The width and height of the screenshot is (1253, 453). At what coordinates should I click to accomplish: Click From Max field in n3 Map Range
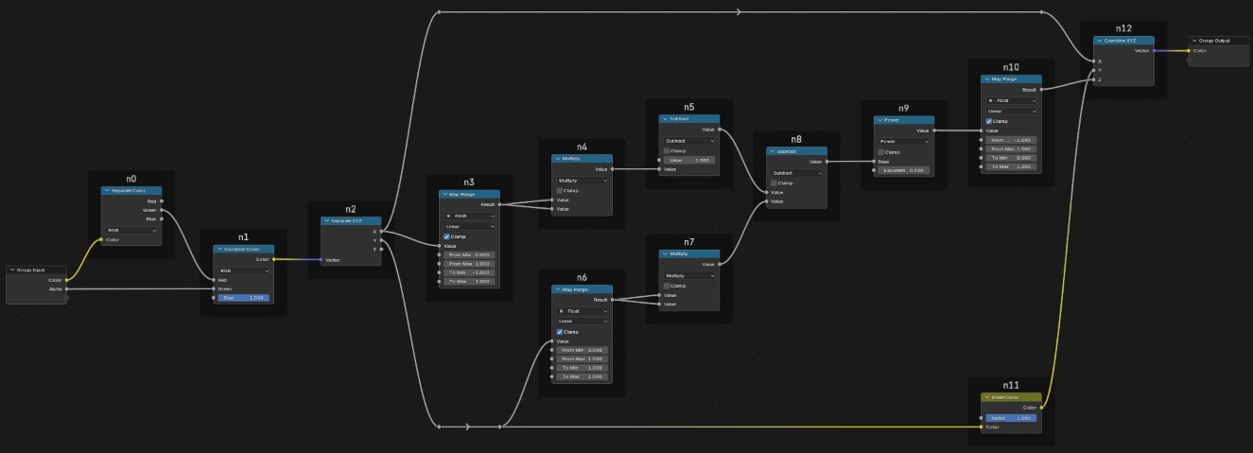click(469, 263)
